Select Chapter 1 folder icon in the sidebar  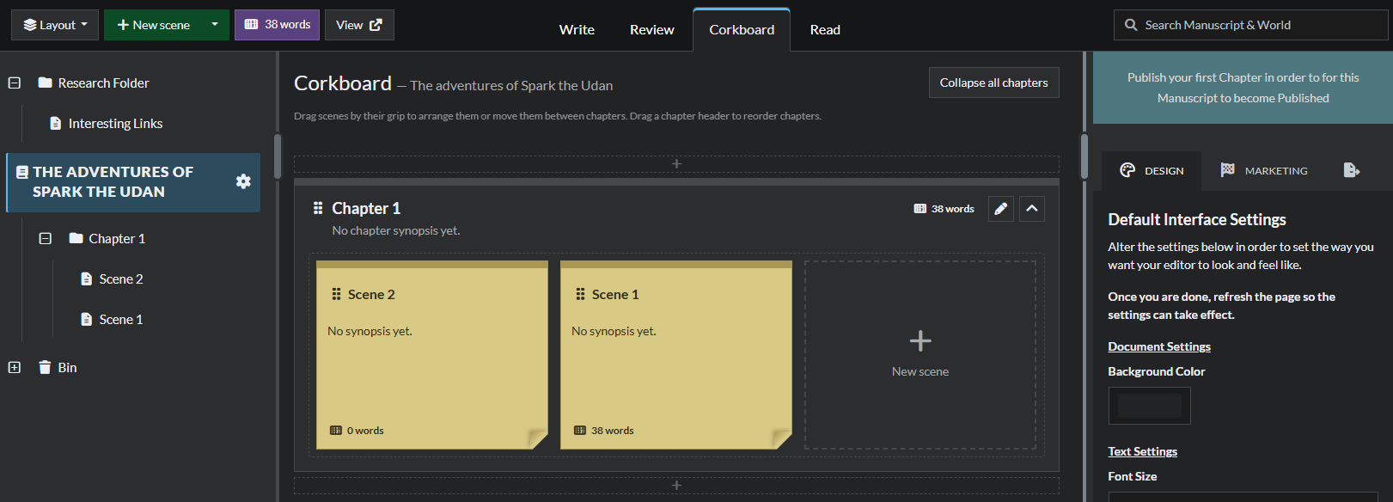(x=76, y=238)
